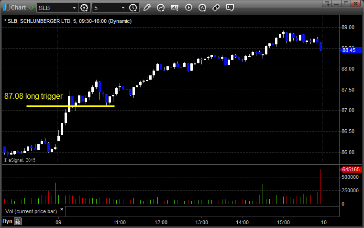The image size is (364, 228).
Task: Select the yellow long trigger line
Action: point(71,106)
